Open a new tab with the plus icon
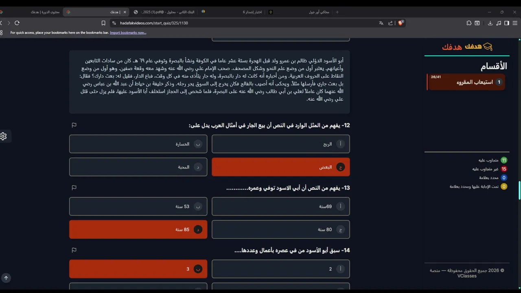This screenshot has width=521, height=293. pyautogui.click(x=337, y=12)
